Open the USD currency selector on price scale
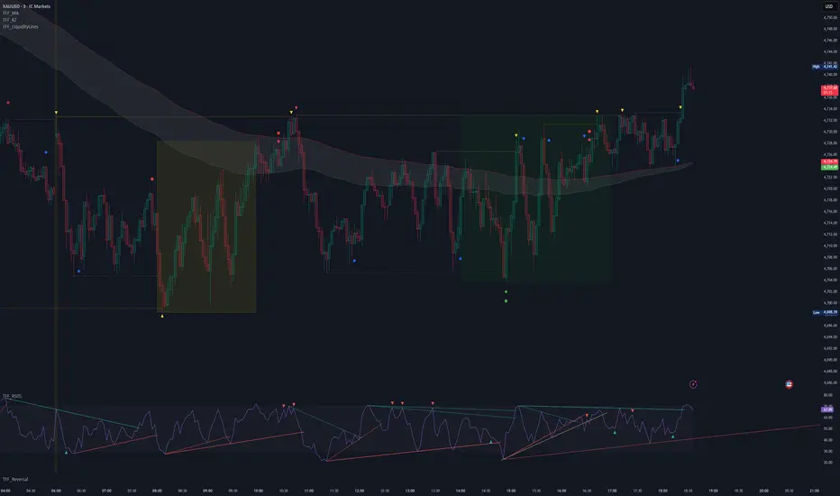 pos(829,6)
